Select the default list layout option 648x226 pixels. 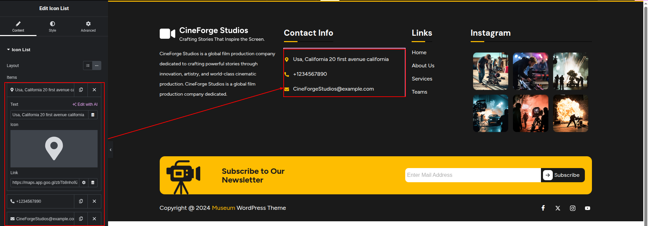(x=88, y=66)
